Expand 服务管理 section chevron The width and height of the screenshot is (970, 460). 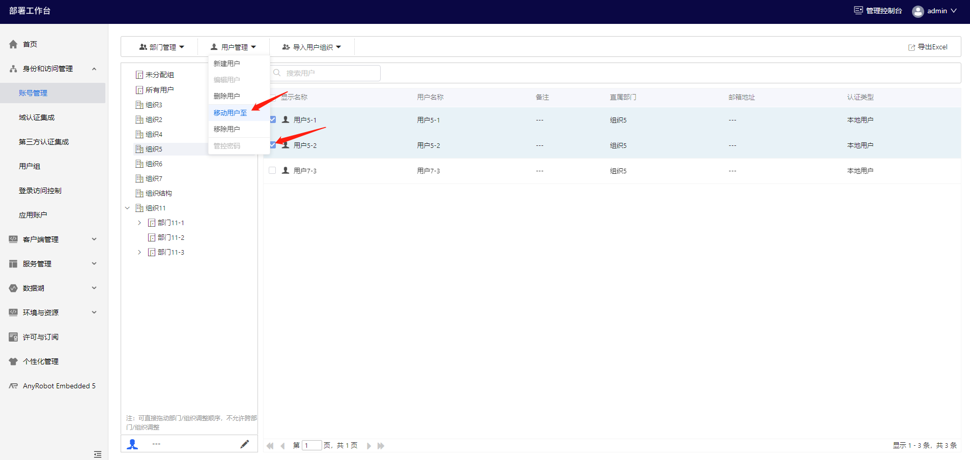point(94,264)
